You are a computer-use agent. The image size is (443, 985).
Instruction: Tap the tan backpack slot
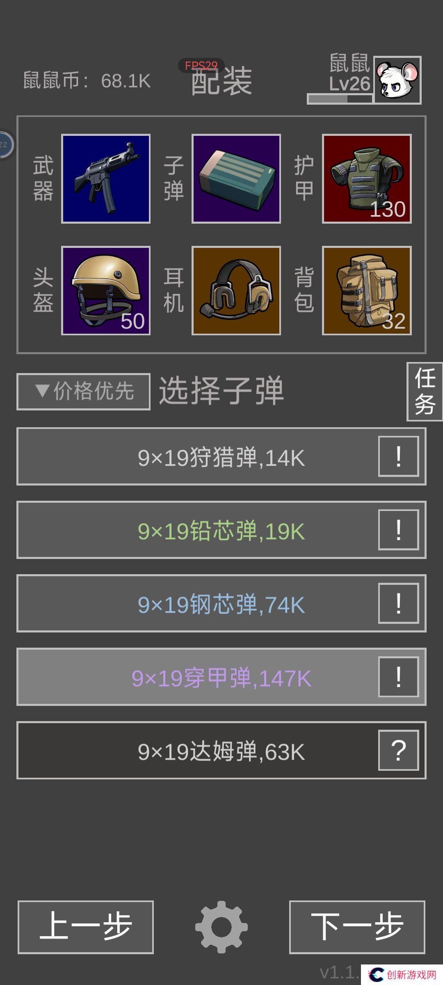(367, 291)
